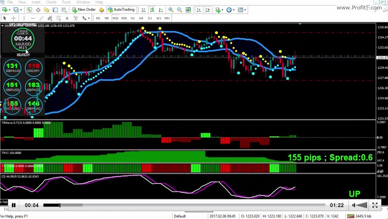Expand the New Chart dropdown arrow
This screenshot has height=219, width=388.
point(9,10)
